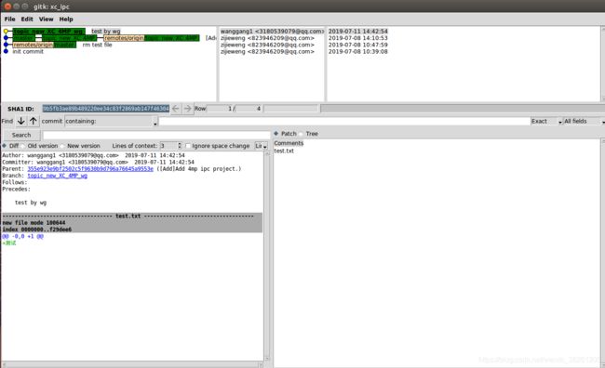Viewport: 605px width, 368px height.
Task: Open the 'containing:' find type dropdown
Action: pyautogui.click(x=111, y=121)
